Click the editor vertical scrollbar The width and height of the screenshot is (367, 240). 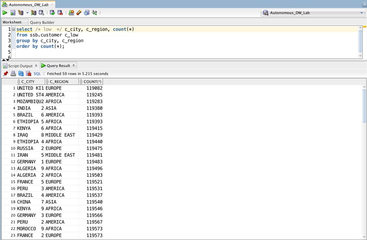tap(360, 42)
